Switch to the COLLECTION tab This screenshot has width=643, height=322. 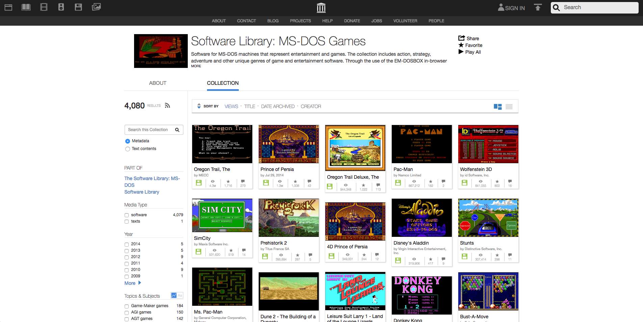(x=223, y=83)
